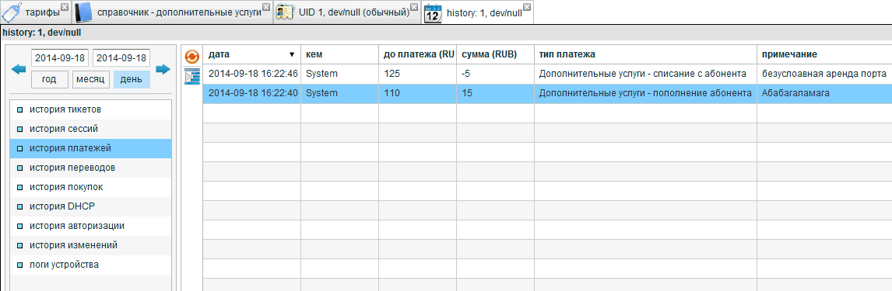Click the справочник tab book icon
Screen dimensions: 892x291
coord(83,12)
